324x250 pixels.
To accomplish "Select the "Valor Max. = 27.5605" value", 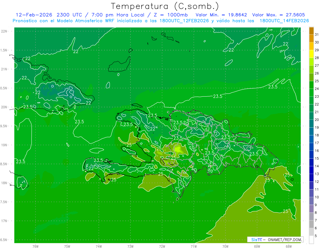I will pos(278,15).
